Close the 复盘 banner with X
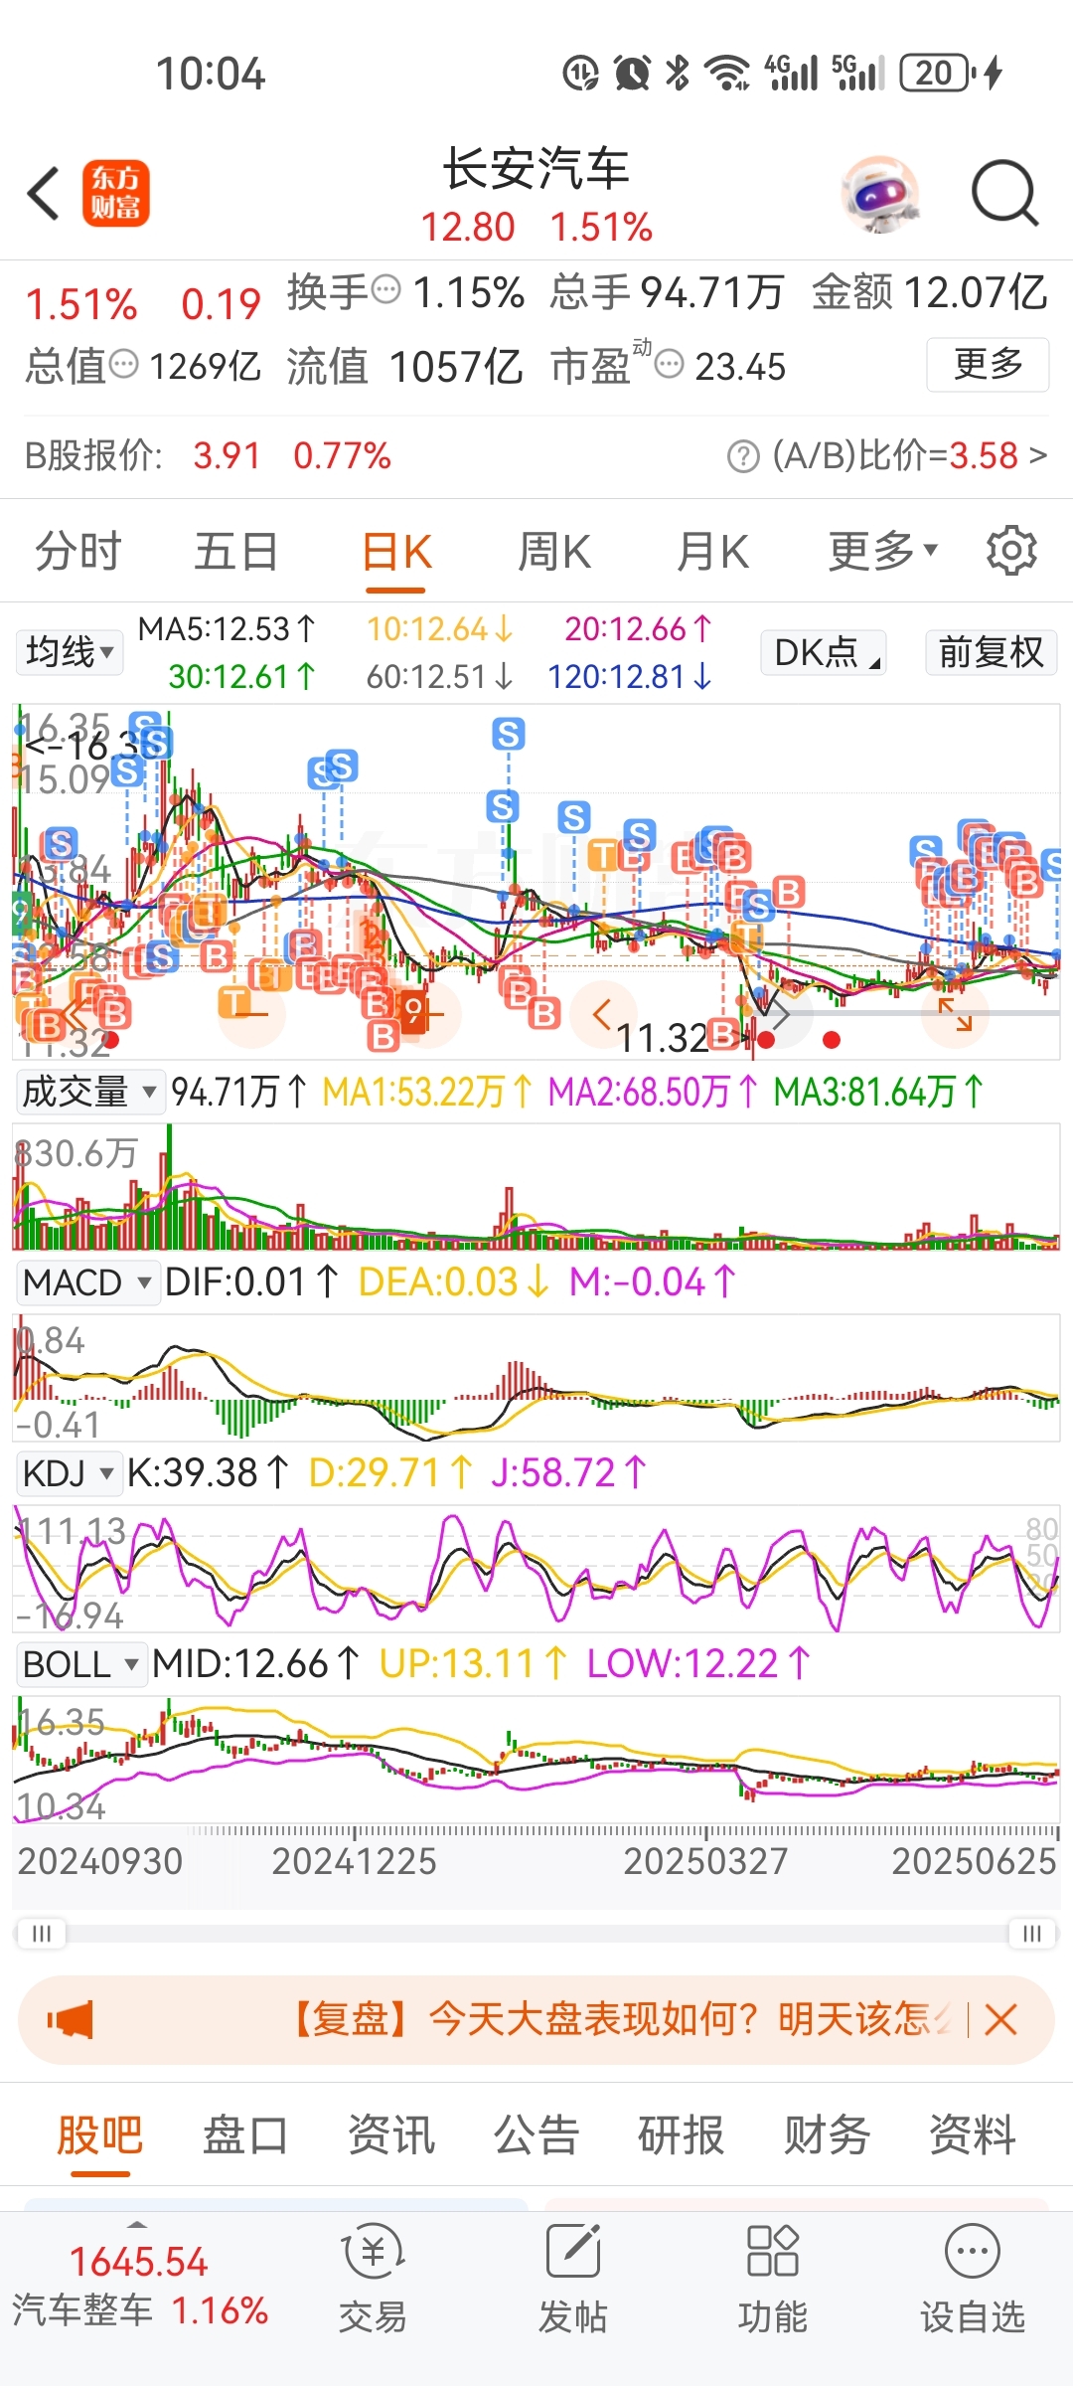This screenshot has height=2386, width=1073. coord(1000,2020)
